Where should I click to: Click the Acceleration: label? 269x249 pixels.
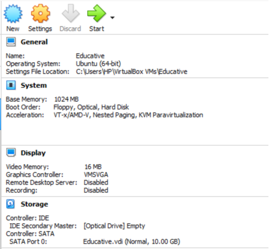(25, 115)
